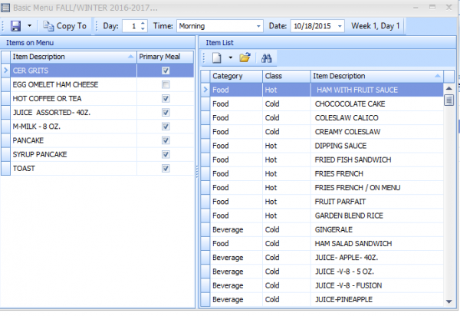Click the Copy To button
Screen dimensions: 460x316
(66, 26)
